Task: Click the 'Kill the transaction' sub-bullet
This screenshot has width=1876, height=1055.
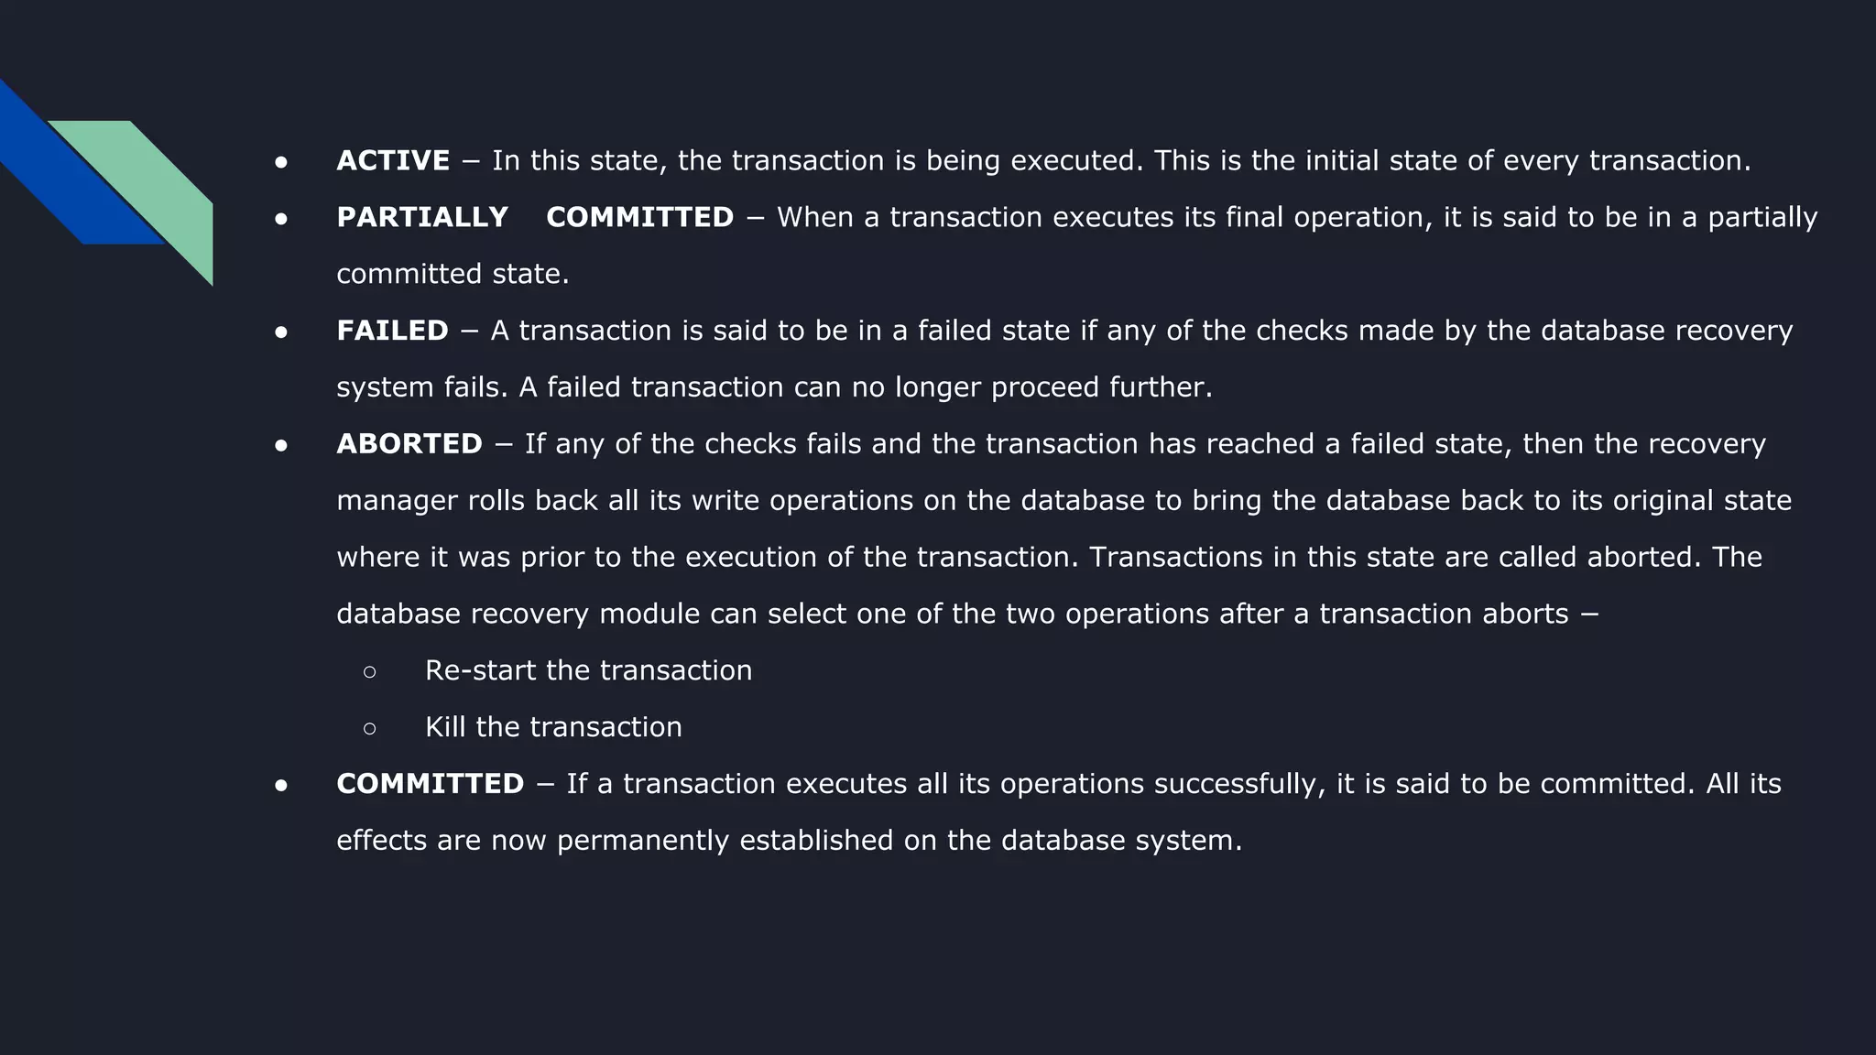Action: [553, 727]
